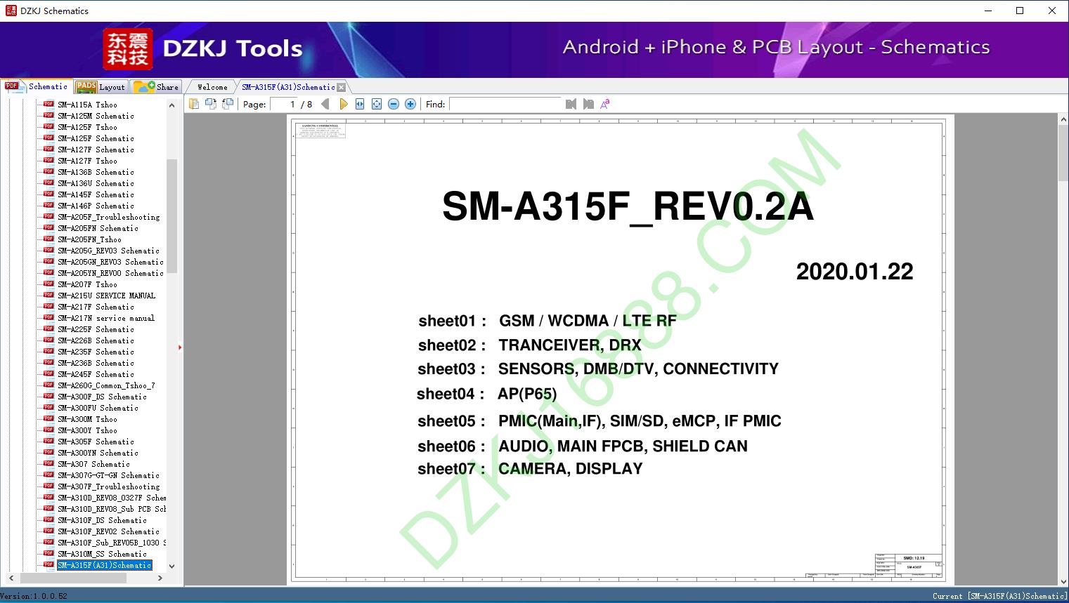Click the tree panel vertical scrollbar thumb
Image resolution: width=1069 pixels, height=603 pixels.
(x=171, y=216)
